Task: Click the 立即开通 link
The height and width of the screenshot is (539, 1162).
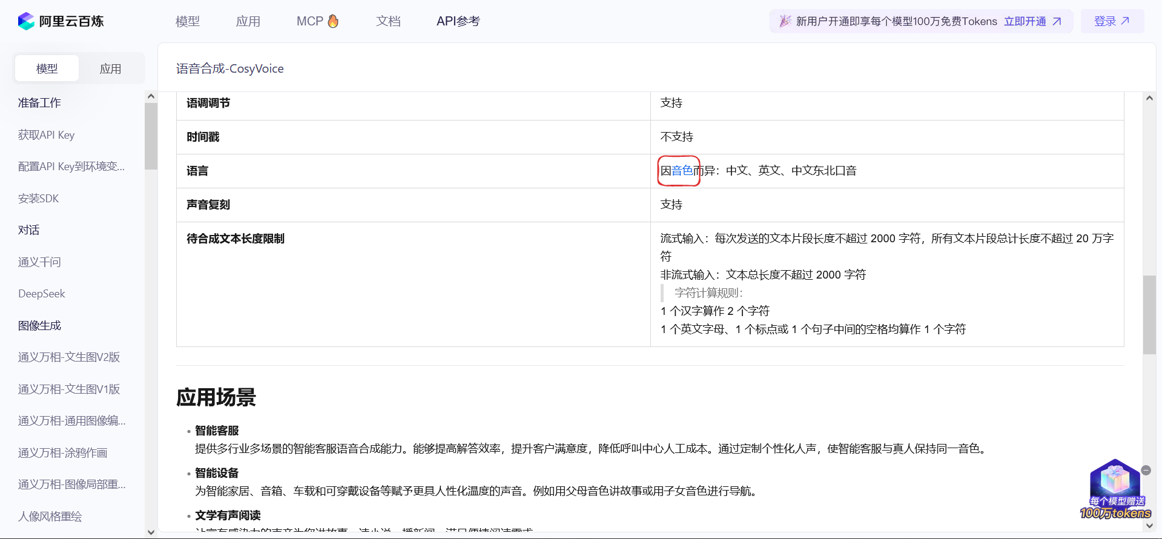Action: 1025,21
